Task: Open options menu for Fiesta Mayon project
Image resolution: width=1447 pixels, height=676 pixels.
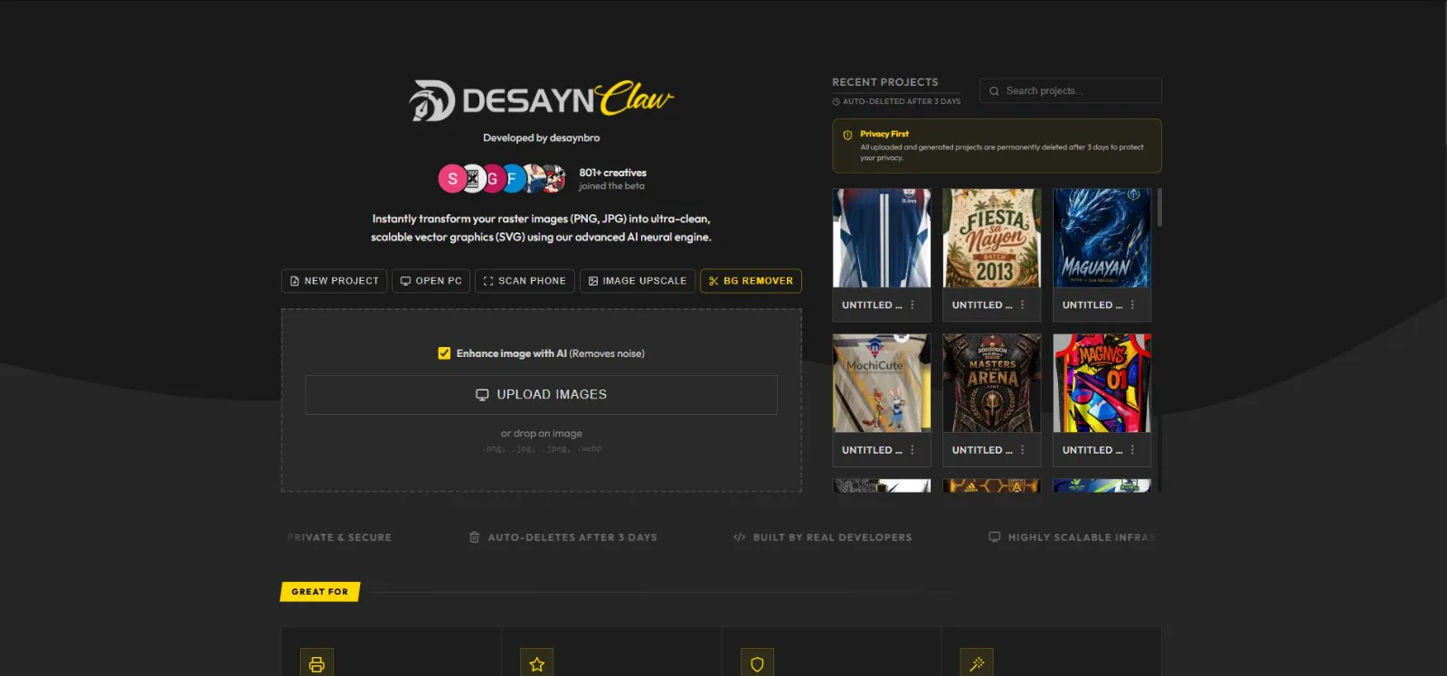Action: pos(1023,305)
